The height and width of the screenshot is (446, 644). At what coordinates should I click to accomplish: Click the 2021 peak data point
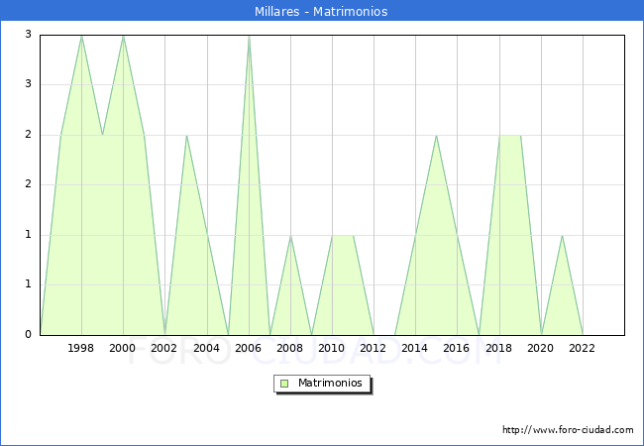pyautogui.click(x=562, y=236)
